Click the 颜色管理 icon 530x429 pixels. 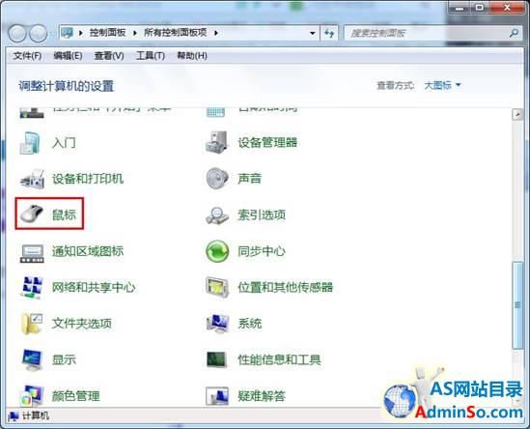[x=32, y=395]
